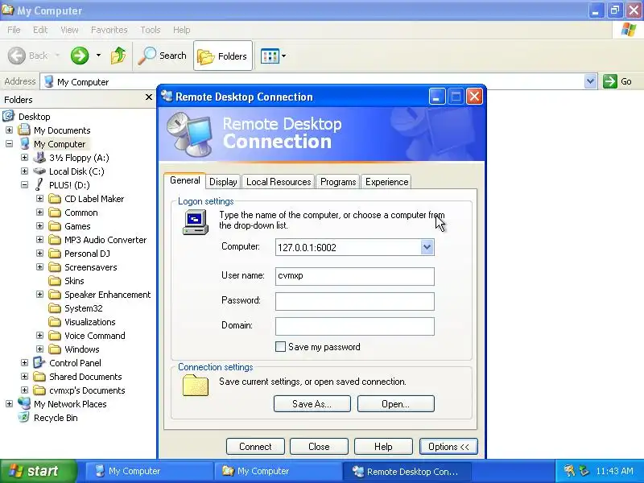
Task: Switch to the Display tab
Action: 223,182
